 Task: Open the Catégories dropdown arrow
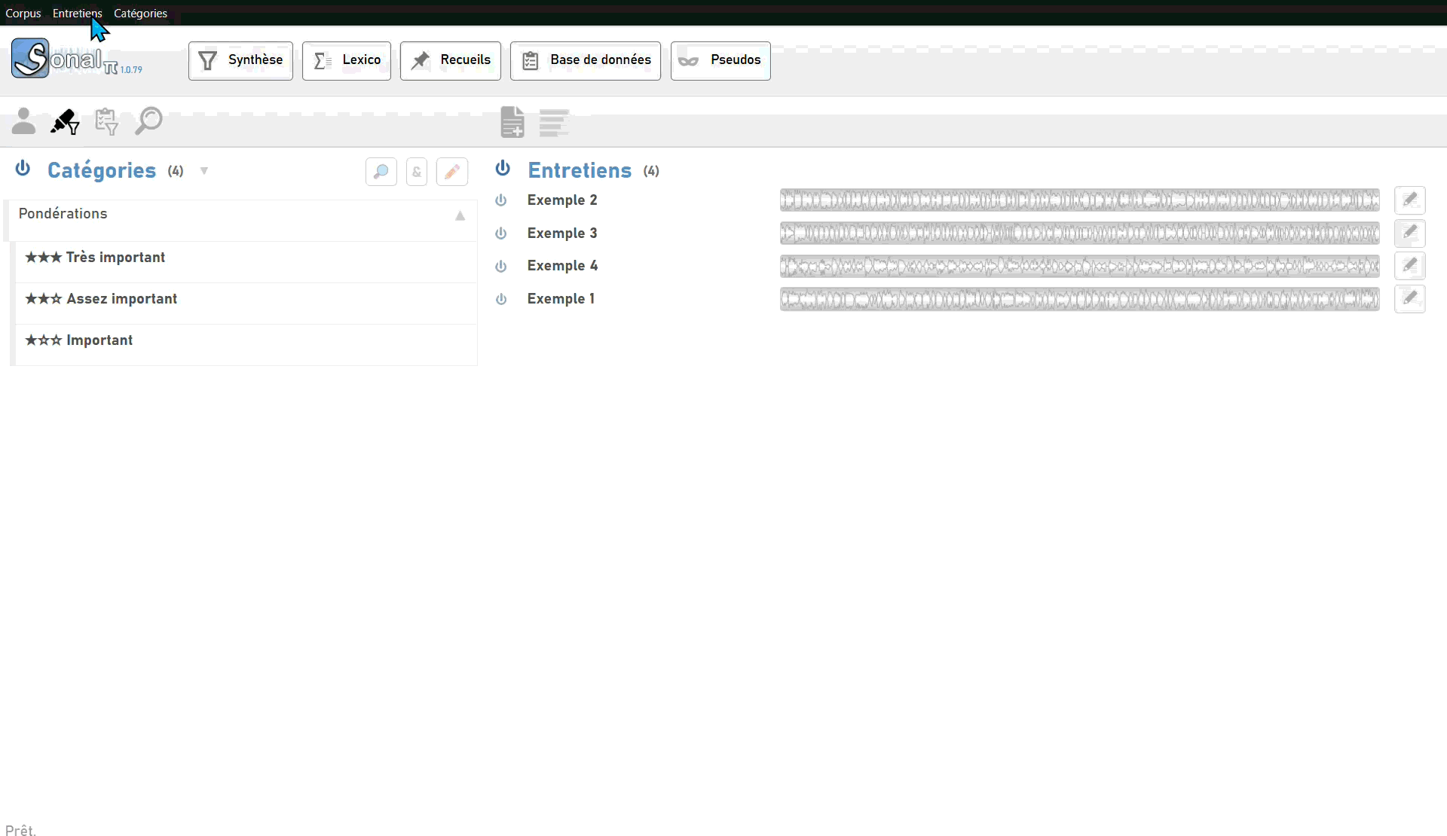204,171
